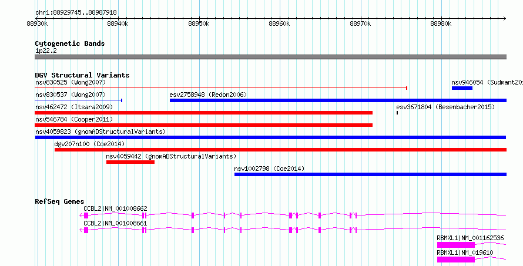Viewport: 523px width, 266px height.
Task: Click the nsv4059823 (gnomADStructuralVariants) label
Action: point(100,132)
